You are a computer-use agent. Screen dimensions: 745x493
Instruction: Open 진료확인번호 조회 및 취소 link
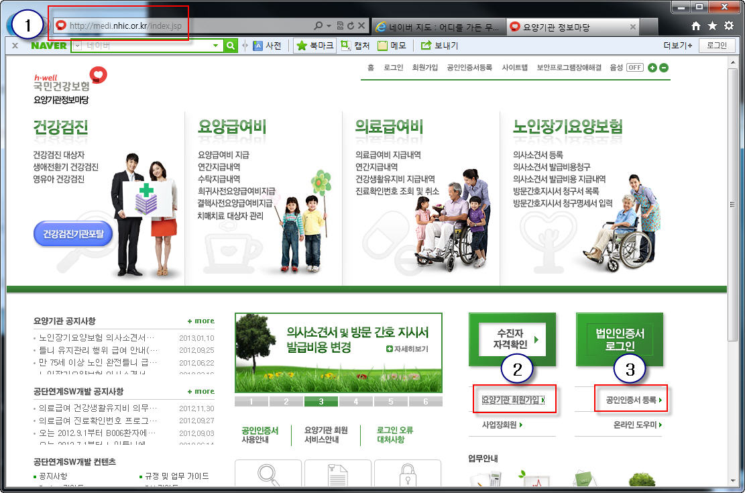397,191
